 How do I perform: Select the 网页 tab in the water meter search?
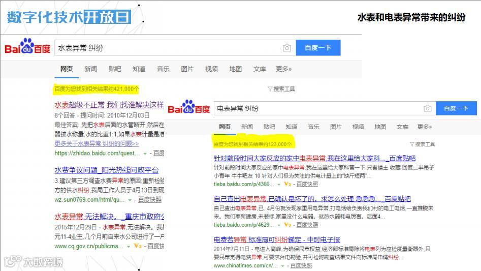pos(67,69)
